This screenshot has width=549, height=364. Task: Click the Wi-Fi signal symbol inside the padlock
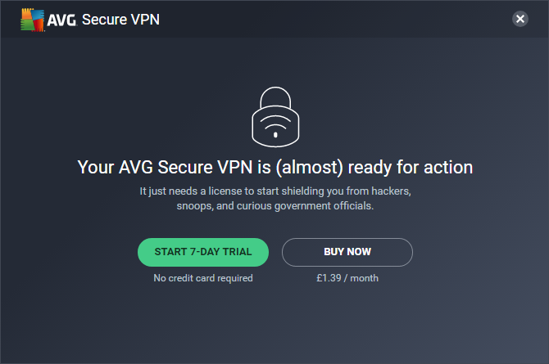274,125
